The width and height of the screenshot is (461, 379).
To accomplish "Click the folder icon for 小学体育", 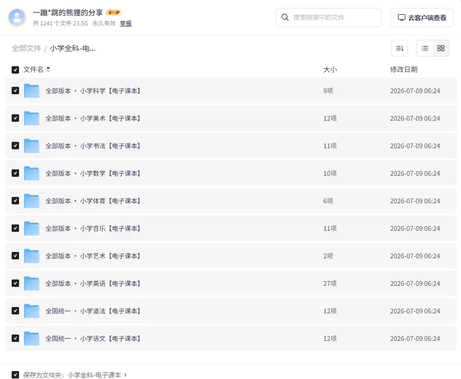I will [x=31, y=201].
